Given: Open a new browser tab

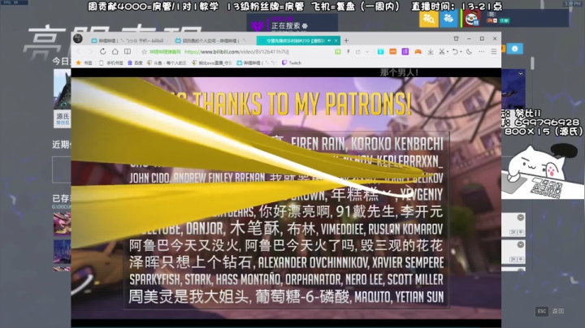Looking at the screenshot, I should click(x=346, y=41).
